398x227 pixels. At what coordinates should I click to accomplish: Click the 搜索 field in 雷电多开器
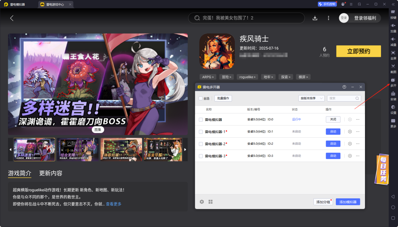coord(344,98)
